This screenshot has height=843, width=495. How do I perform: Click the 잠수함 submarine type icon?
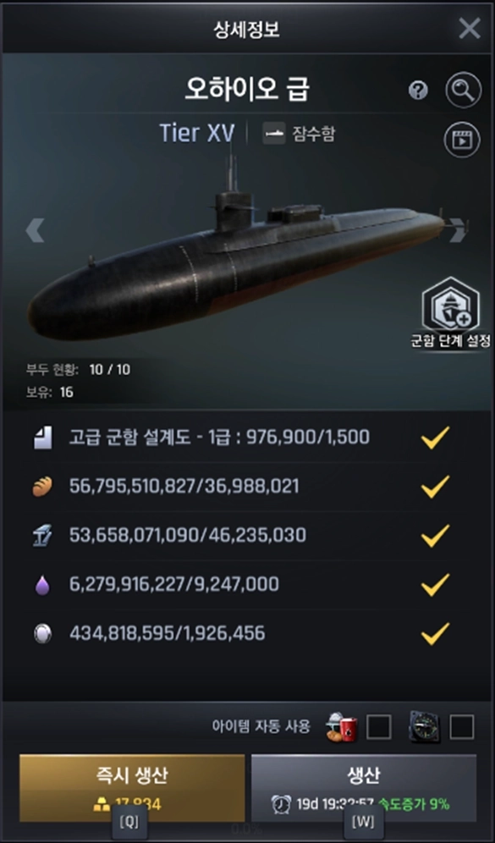coord(273,134)
